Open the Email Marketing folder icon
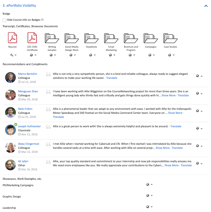The width and height of the screenshot is (211, 212). click(x=111, y=38)
